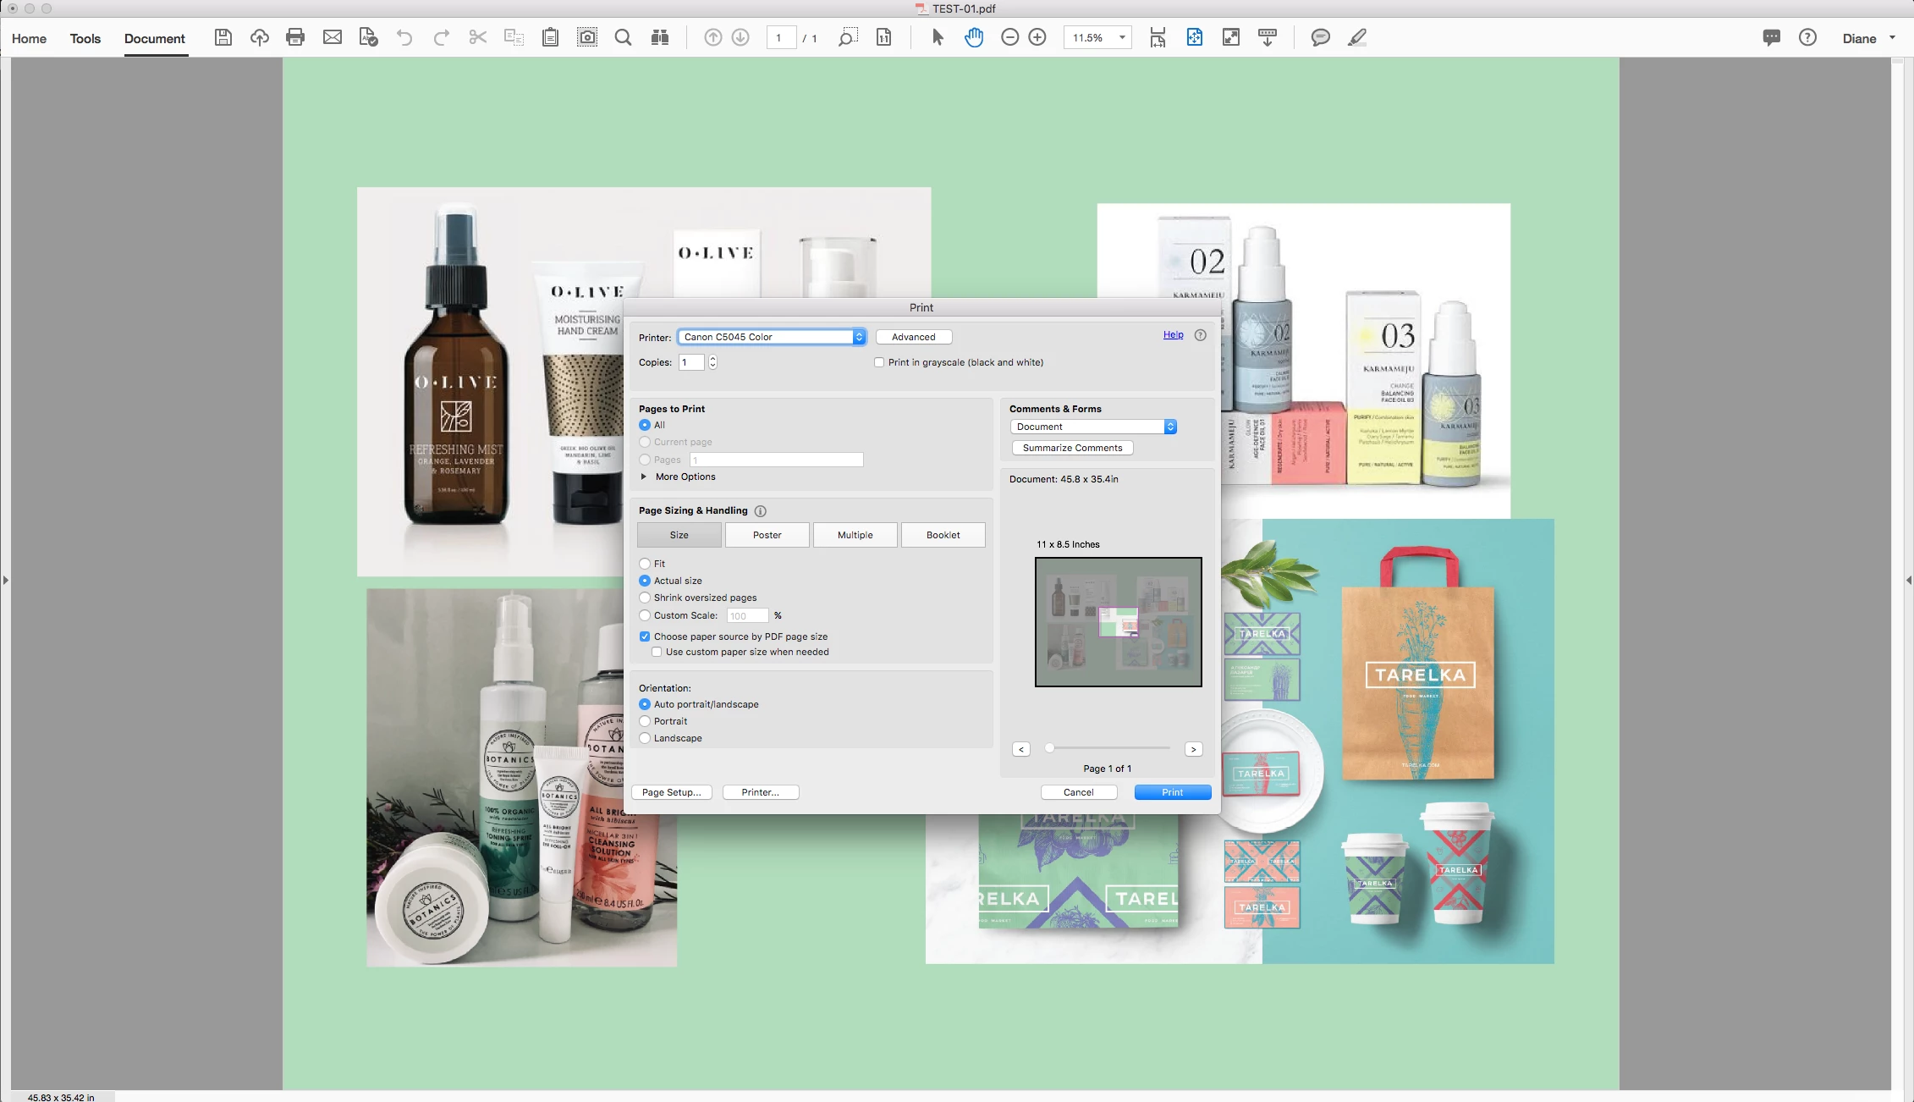Open the Printer dropdown Canon C5045 Color
Viewport: 1914px width, 1102px height.
[x=772, y=337]
